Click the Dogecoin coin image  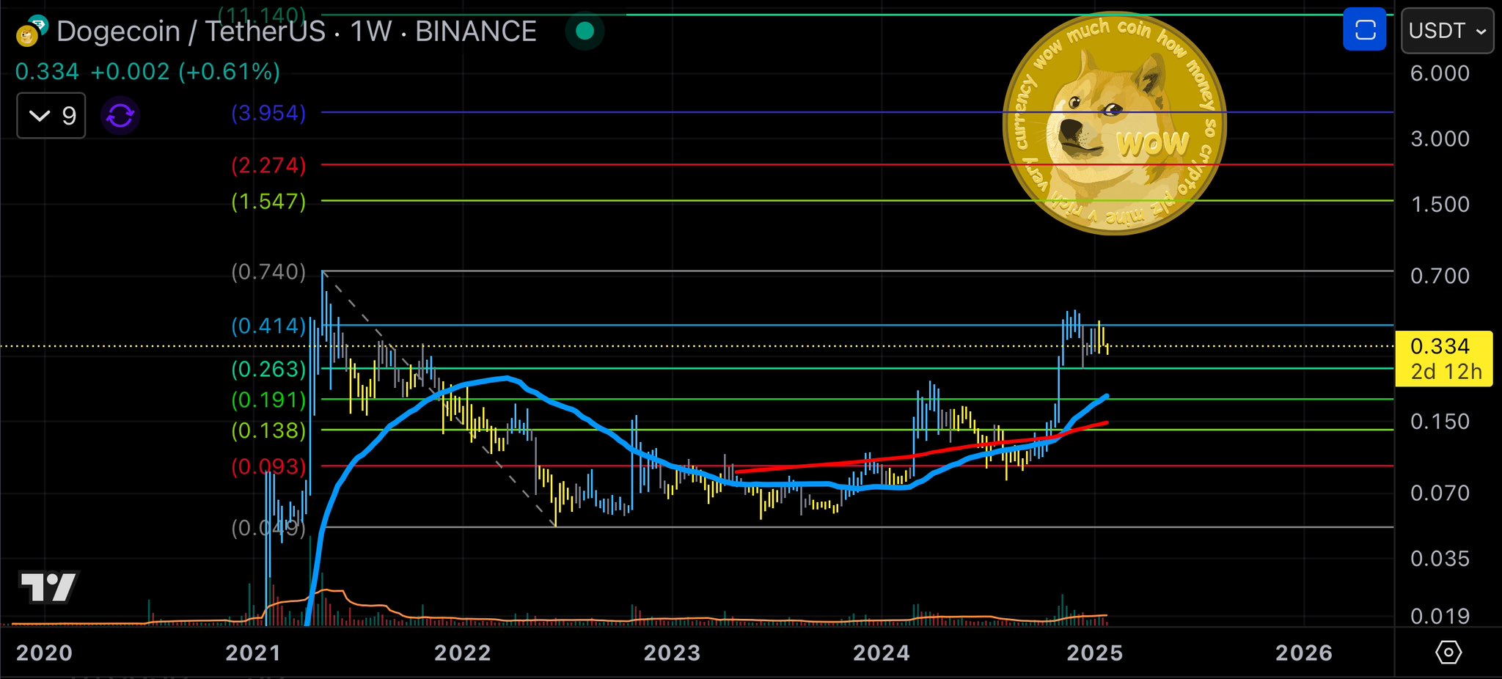click(x=1114, y=123)
